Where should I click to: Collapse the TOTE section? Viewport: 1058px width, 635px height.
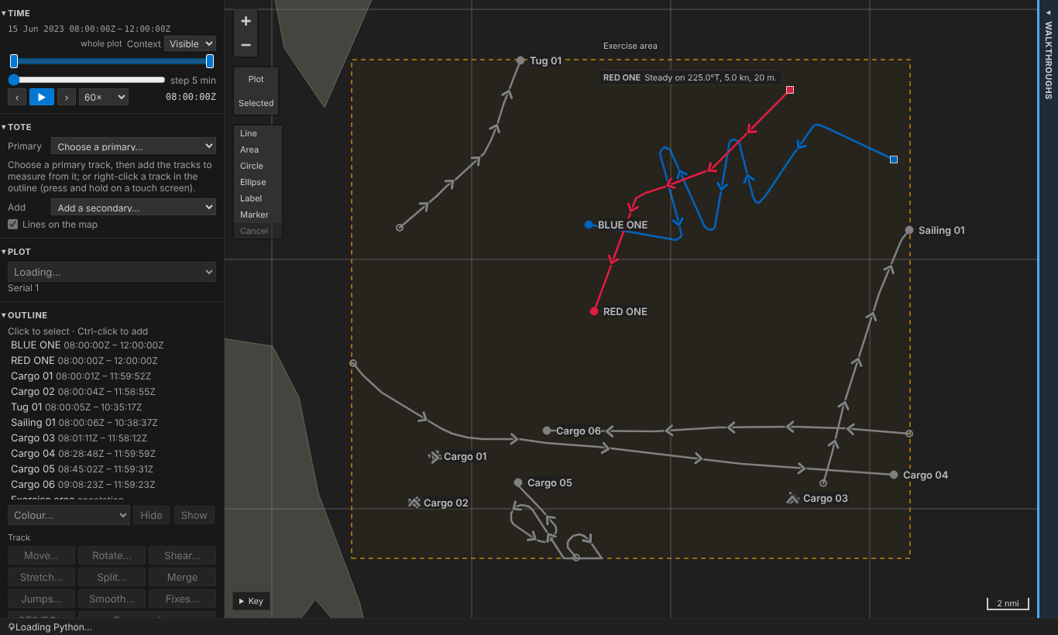point(16,127)
